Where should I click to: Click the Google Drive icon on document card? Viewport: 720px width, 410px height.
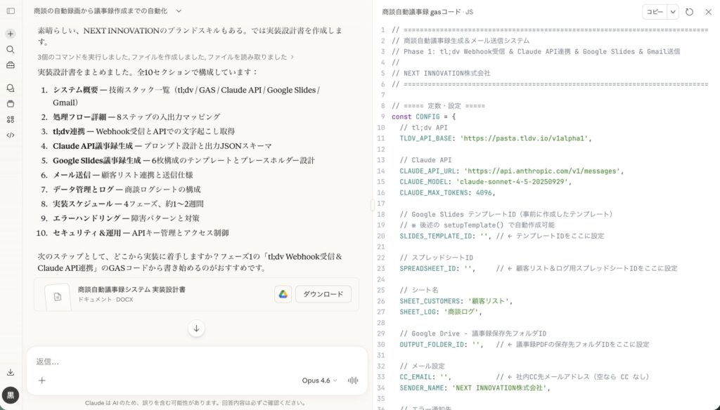click(283, 294)
